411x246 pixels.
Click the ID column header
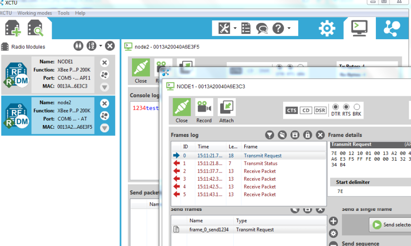point(188,147)
